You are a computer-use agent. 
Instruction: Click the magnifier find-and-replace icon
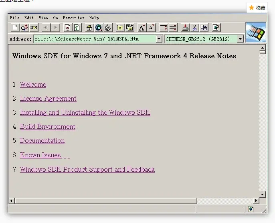24,28
